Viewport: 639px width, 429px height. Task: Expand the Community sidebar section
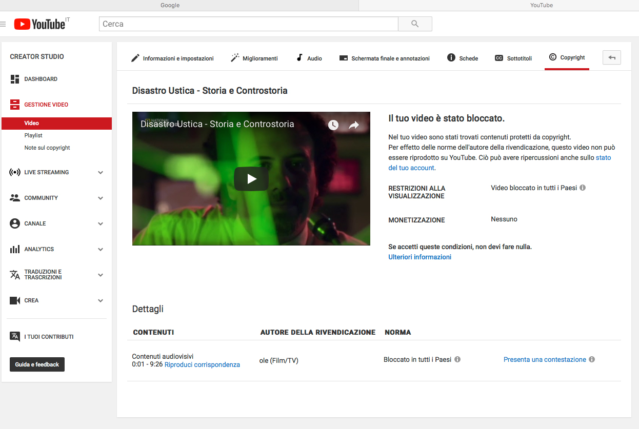point(101,198)
